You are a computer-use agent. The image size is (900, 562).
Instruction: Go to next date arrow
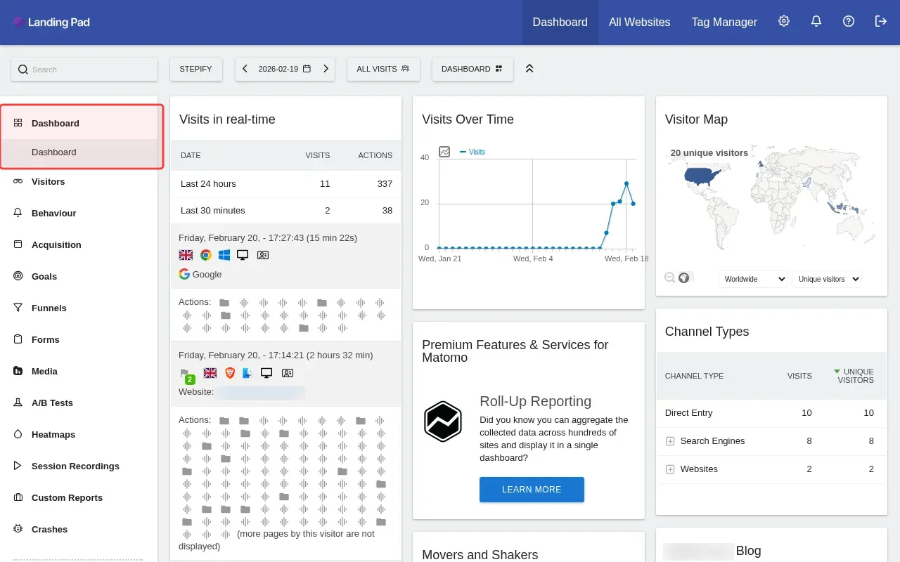point(326,69)
